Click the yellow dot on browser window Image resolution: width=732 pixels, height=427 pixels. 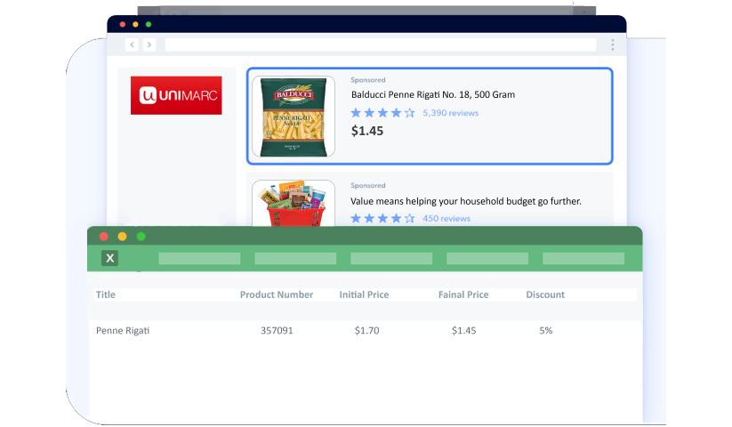coord(135,24)
